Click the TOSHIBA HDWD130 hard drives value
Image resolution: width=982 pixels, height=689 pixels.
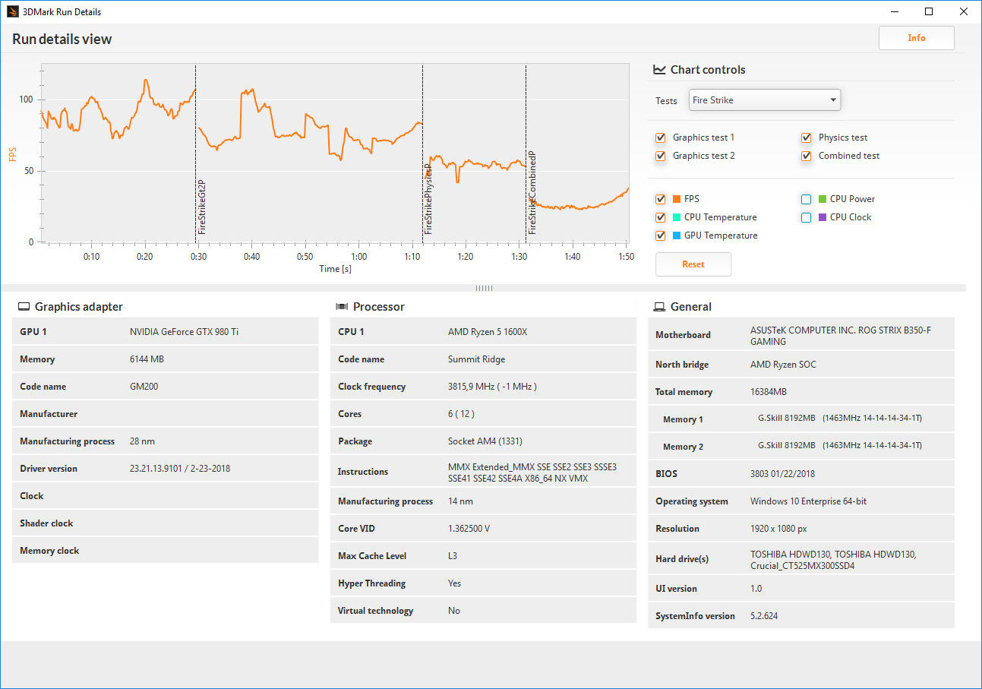pyautogui.click(x=833, y=560)
